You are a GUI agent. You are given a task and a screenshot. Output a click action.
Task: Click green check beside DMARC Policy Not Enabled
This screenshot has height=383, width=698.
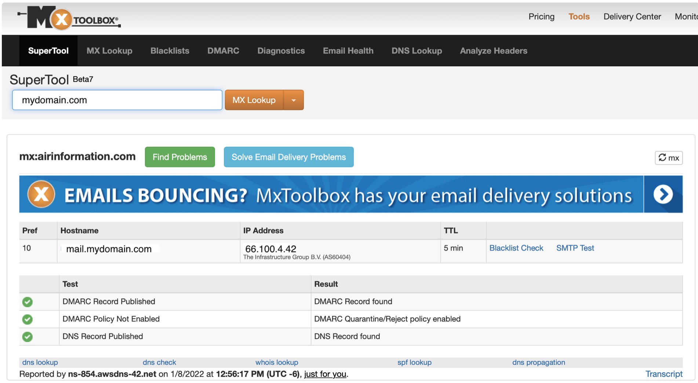tap(27, 319)
